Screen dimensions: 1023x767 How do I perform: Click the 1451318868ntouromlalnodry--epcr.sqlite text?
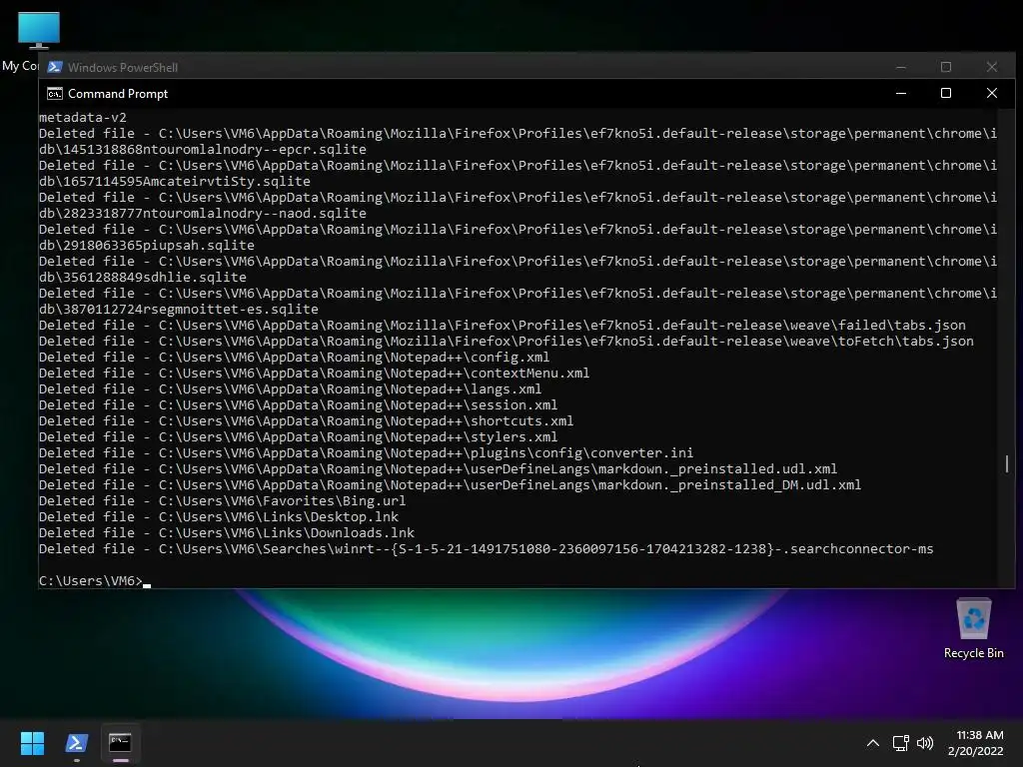(215, 150)
